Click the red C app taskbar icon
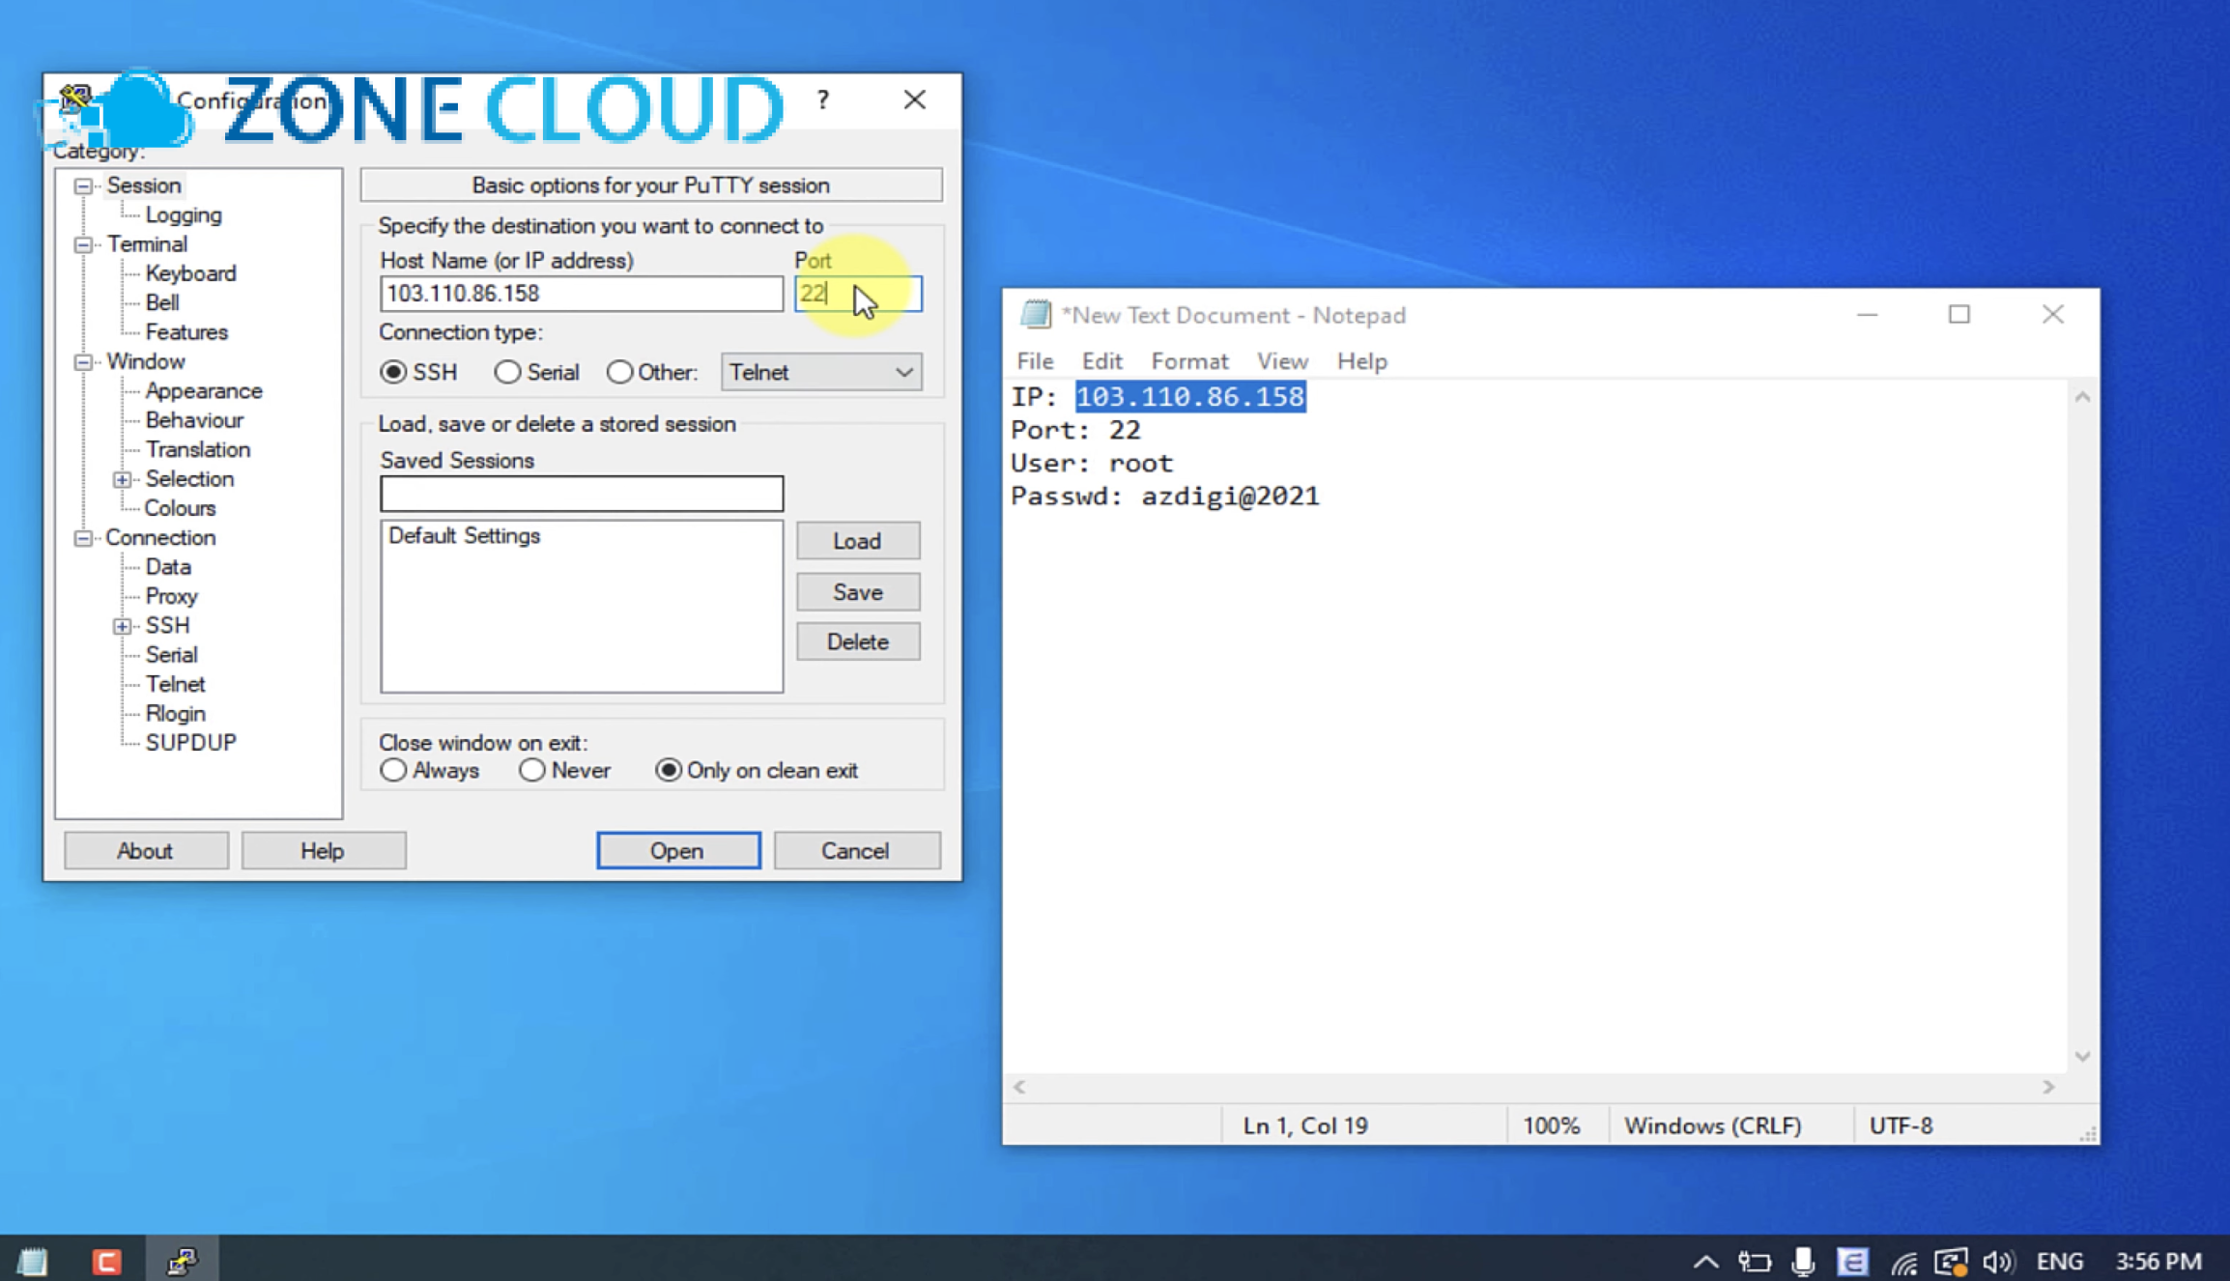Screen dimensions: 2230x1281 pyautogui.click(x=106, y=1261)
